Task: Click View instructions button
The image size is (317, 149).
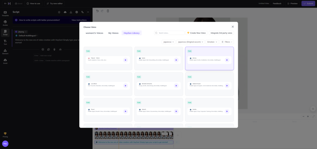Action: [79, 20]
